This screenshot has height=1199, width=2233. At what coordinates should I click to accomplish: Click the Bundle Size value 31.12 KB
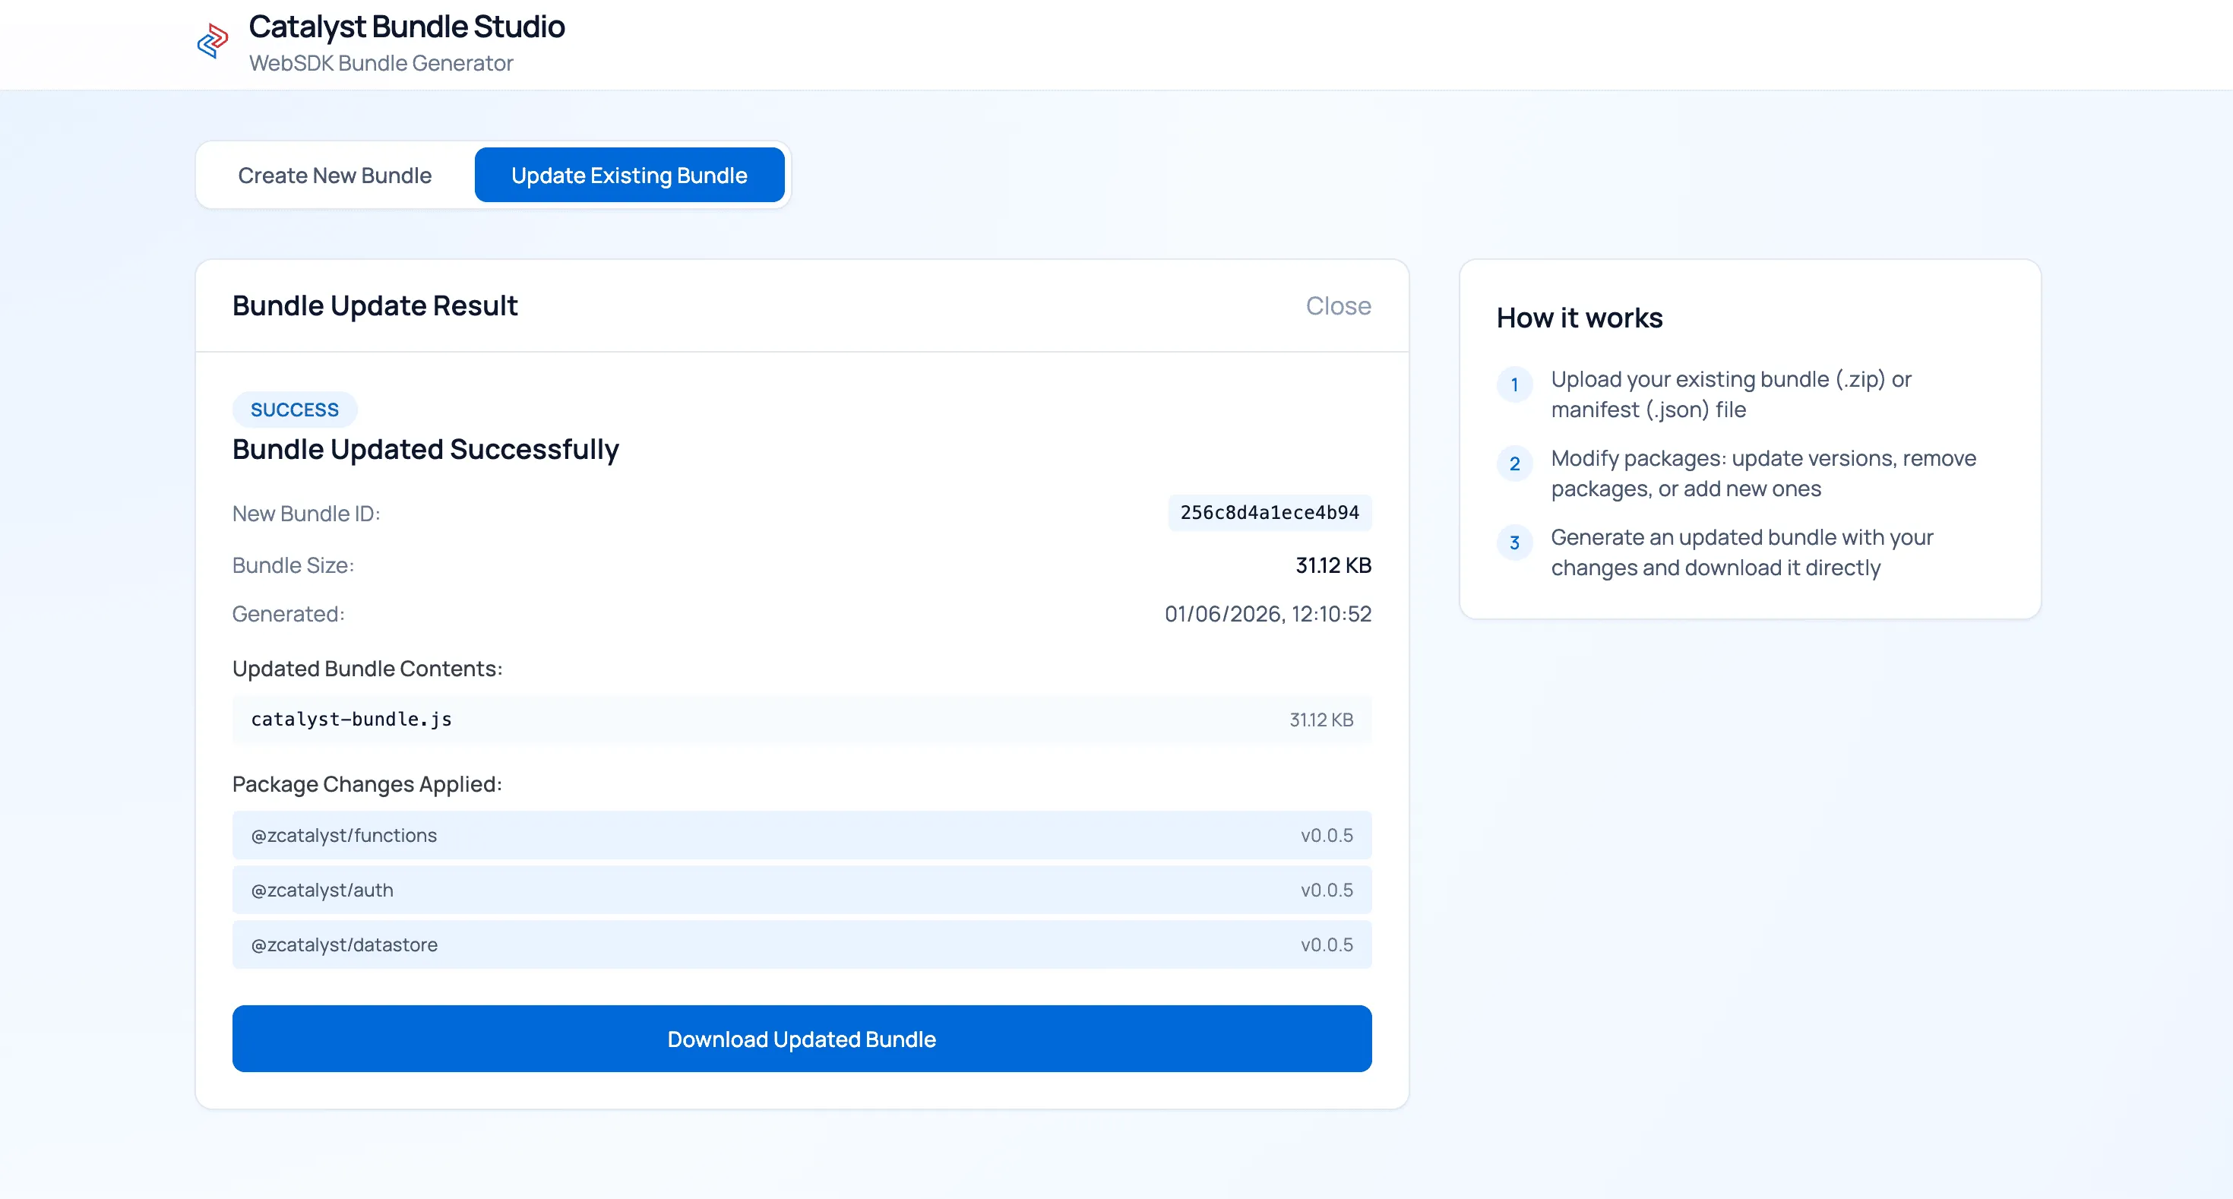1333,565
